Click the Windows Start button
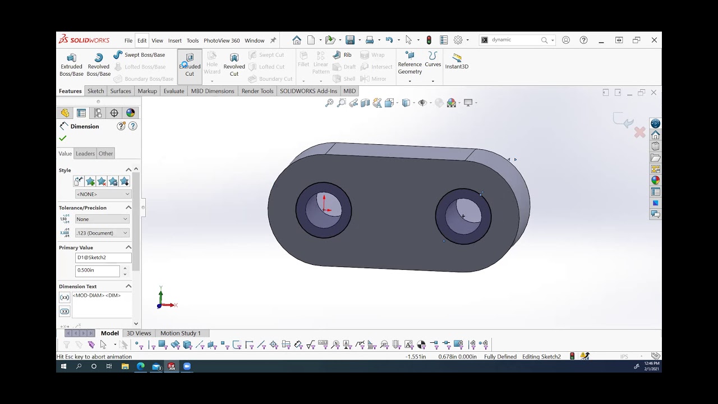Viewport: 718px width, 404px height. point(63,366)
